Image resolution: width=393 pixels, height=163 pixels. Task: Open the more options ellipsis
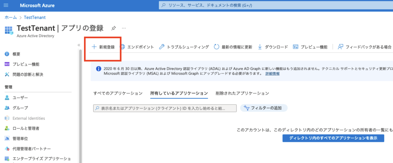(x=124, y=28)
